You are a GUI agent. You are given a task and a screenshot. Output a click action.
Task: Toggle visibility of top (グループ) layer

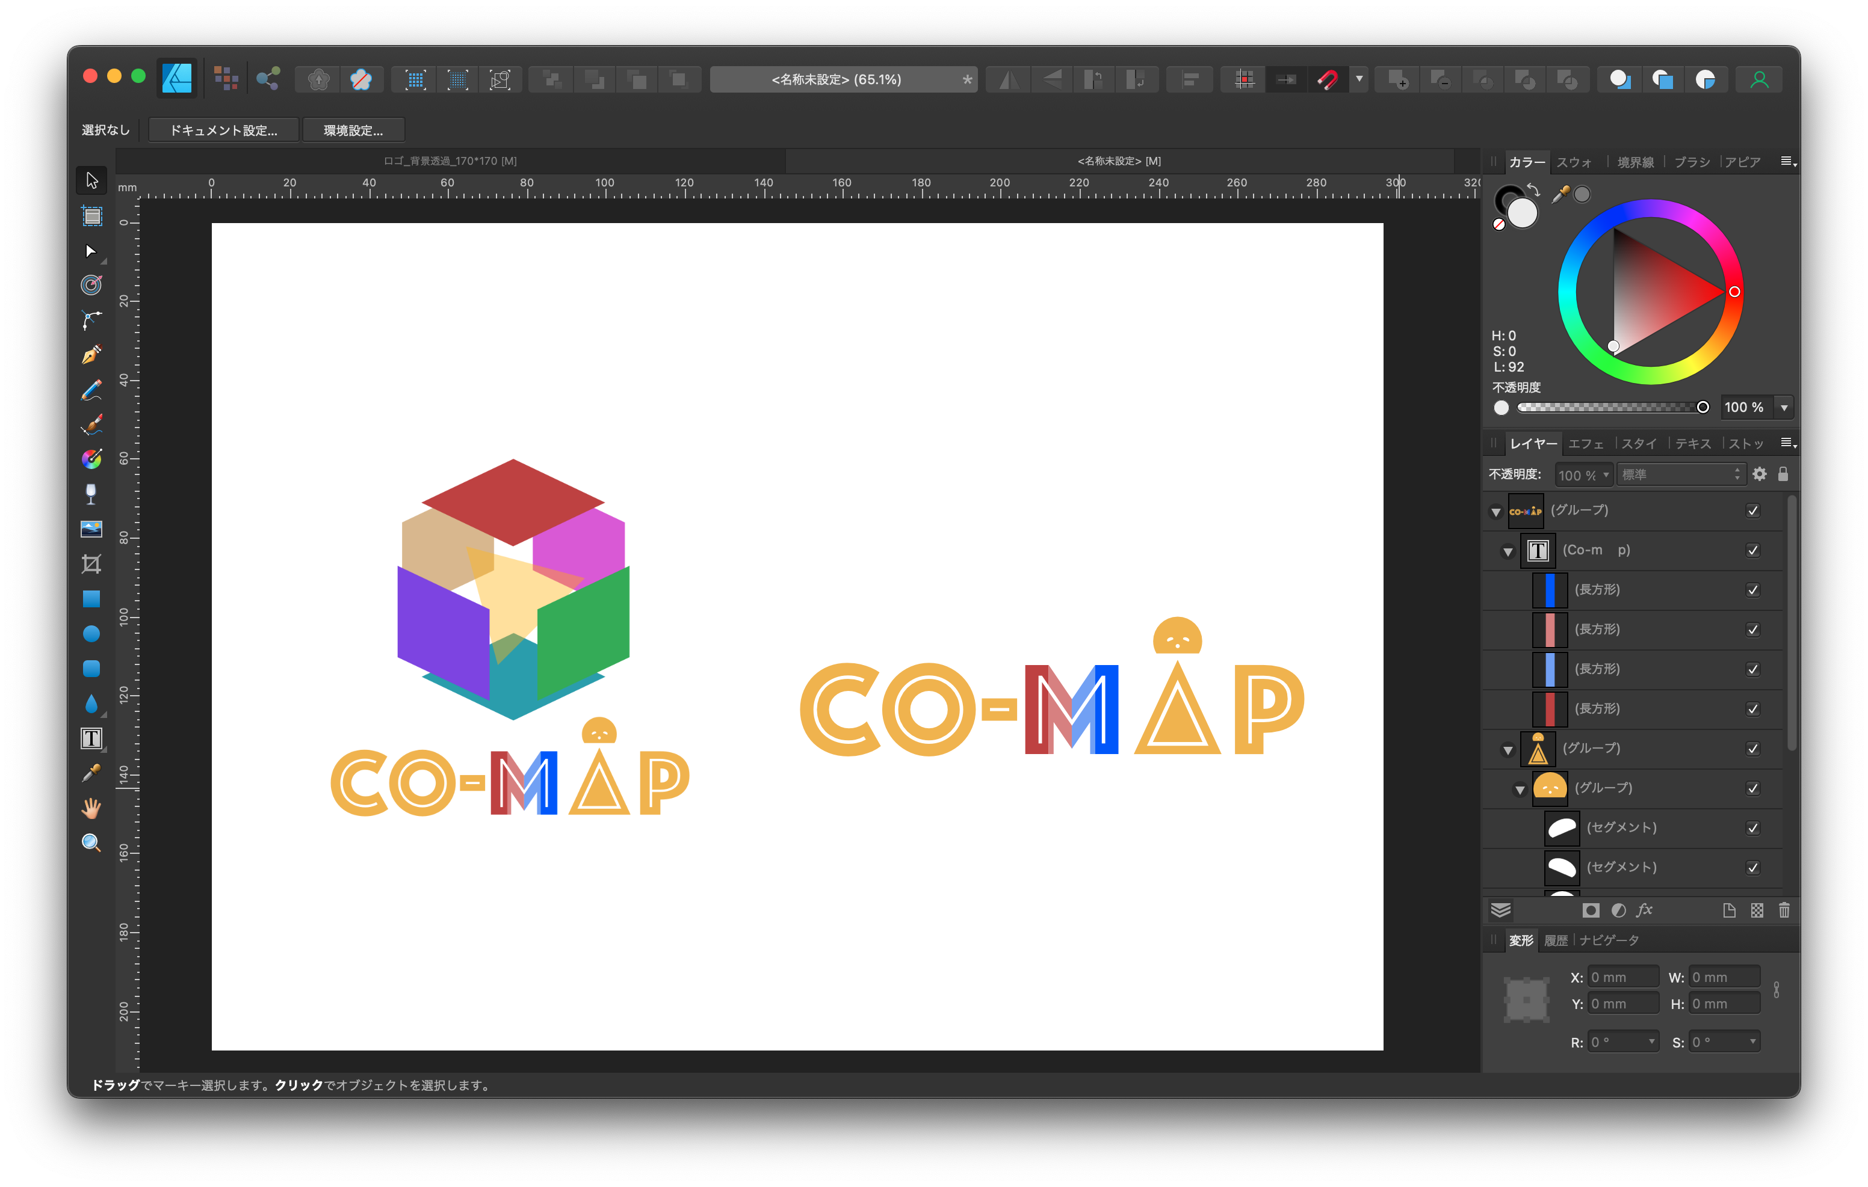pyautogui.click(x=1752, y=510)
